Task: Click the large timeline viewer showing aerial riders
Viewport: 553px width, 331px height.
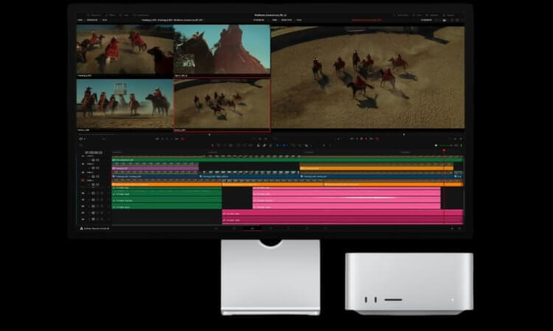Action: pyautogui.click(x=368, y=77)
